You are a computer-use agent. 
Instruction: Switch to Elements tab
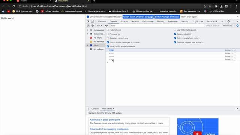(x=102, y=21)
